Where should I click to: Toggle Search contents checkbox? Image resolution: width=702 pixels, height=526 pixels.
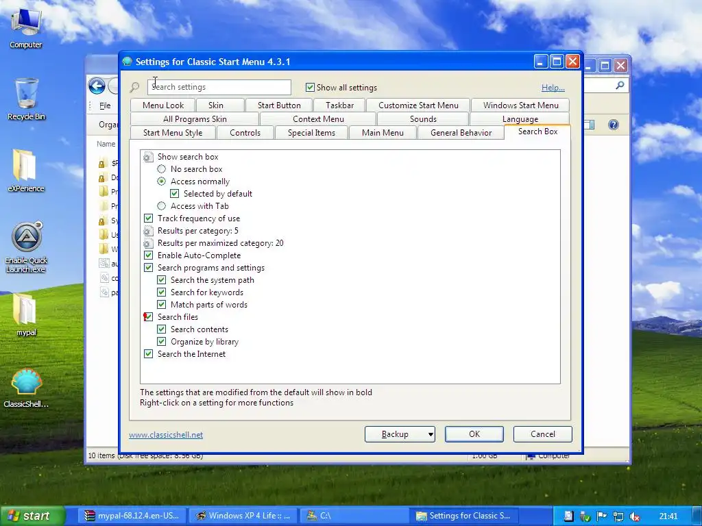pyautogui.click(x=162, y=329)
